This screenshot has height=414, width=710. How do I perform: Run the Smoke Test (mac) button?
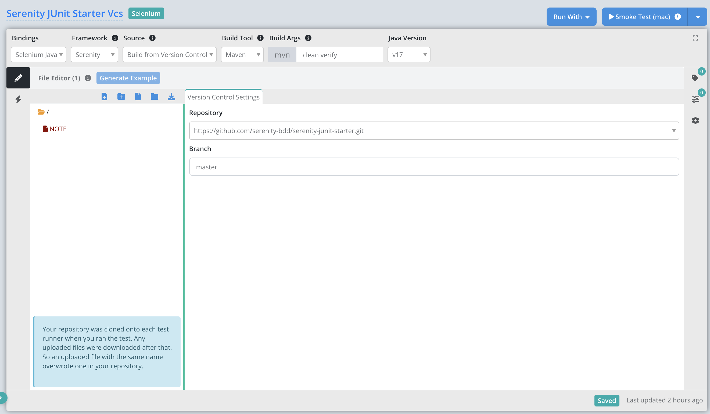645,17
